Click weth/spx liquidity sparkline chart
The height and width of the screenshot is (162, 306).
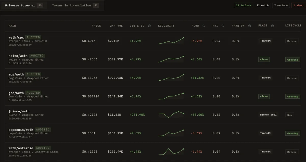point(171,41)
